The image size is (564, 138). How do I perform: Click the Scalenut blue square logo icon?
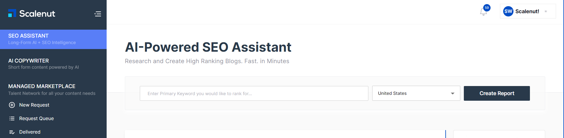(12, 13)
